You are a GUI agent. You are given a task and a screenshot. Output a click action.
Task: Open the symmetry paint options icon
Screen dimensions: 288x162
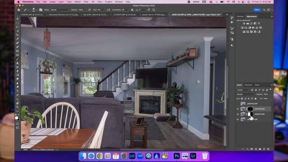(154, 10)
